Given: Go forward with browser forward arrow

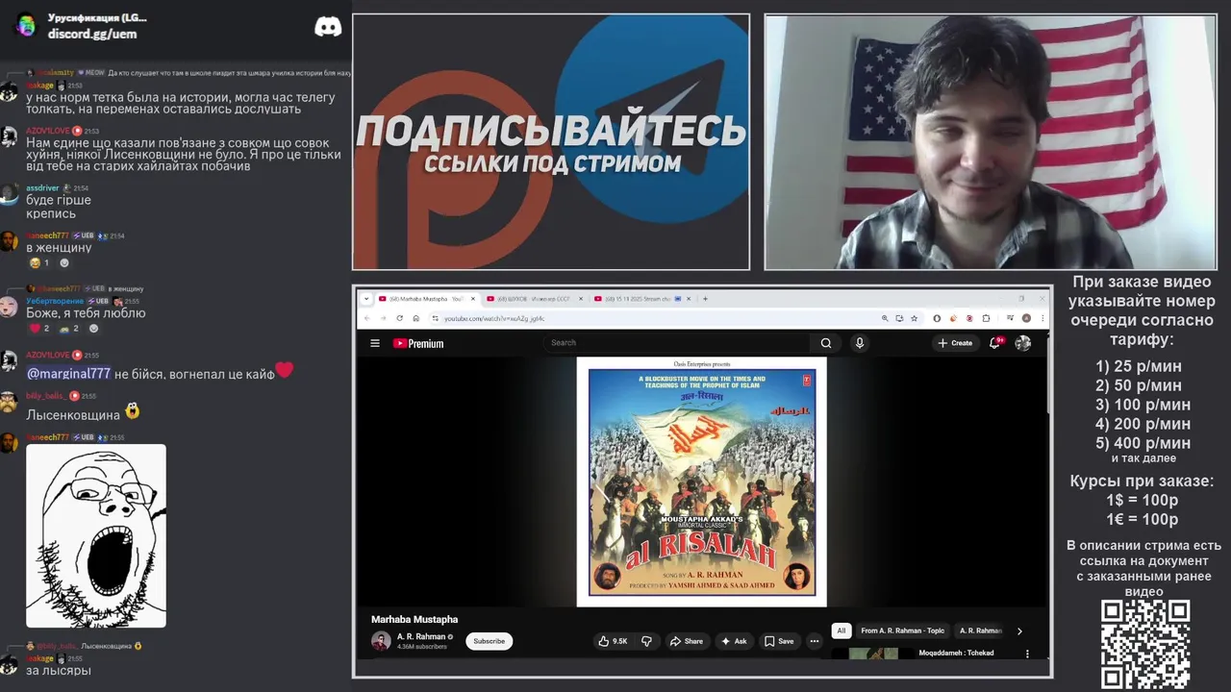Looking at the screenshot, I should (383, 318).
